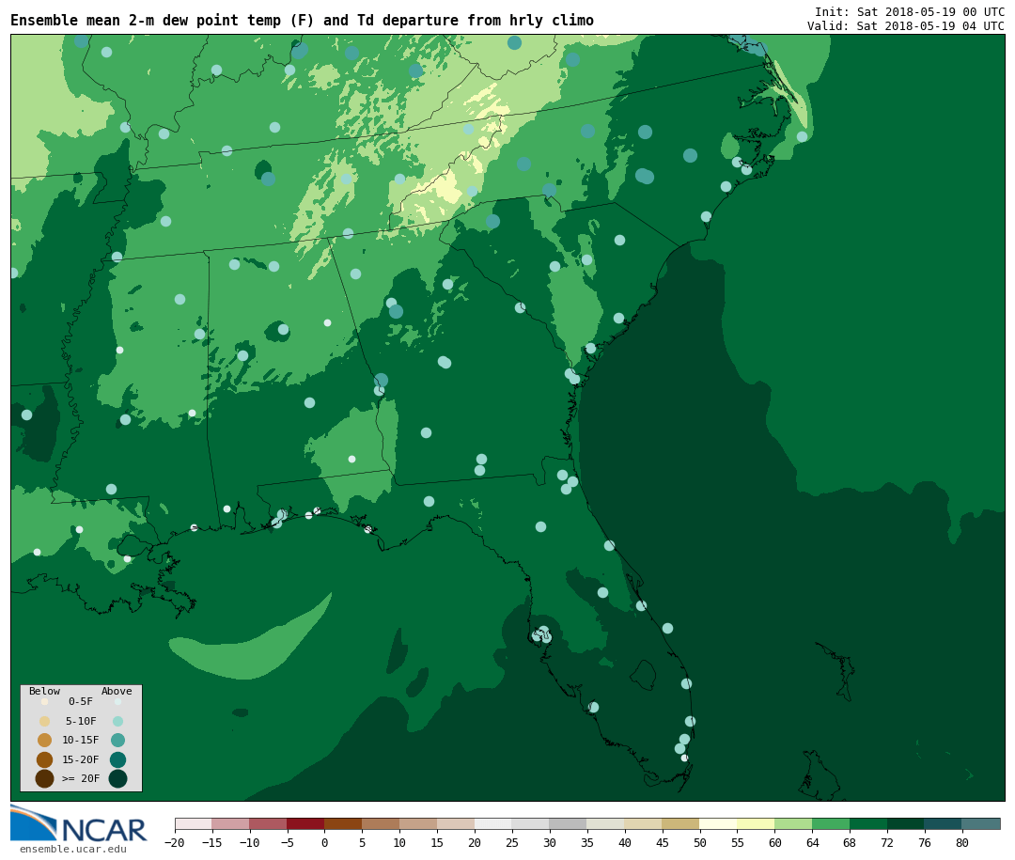Click the '15-20F' legend label
This screenshot has height=860, width=1015.
click(x=81, y=759)
